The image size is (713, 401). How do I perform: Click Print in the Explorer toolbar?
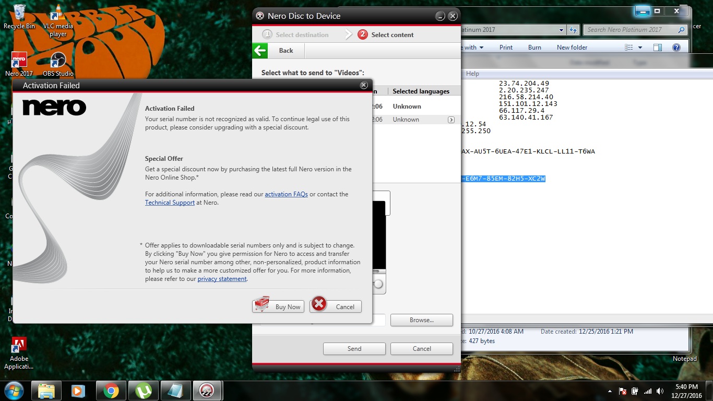tap(506, 48)
